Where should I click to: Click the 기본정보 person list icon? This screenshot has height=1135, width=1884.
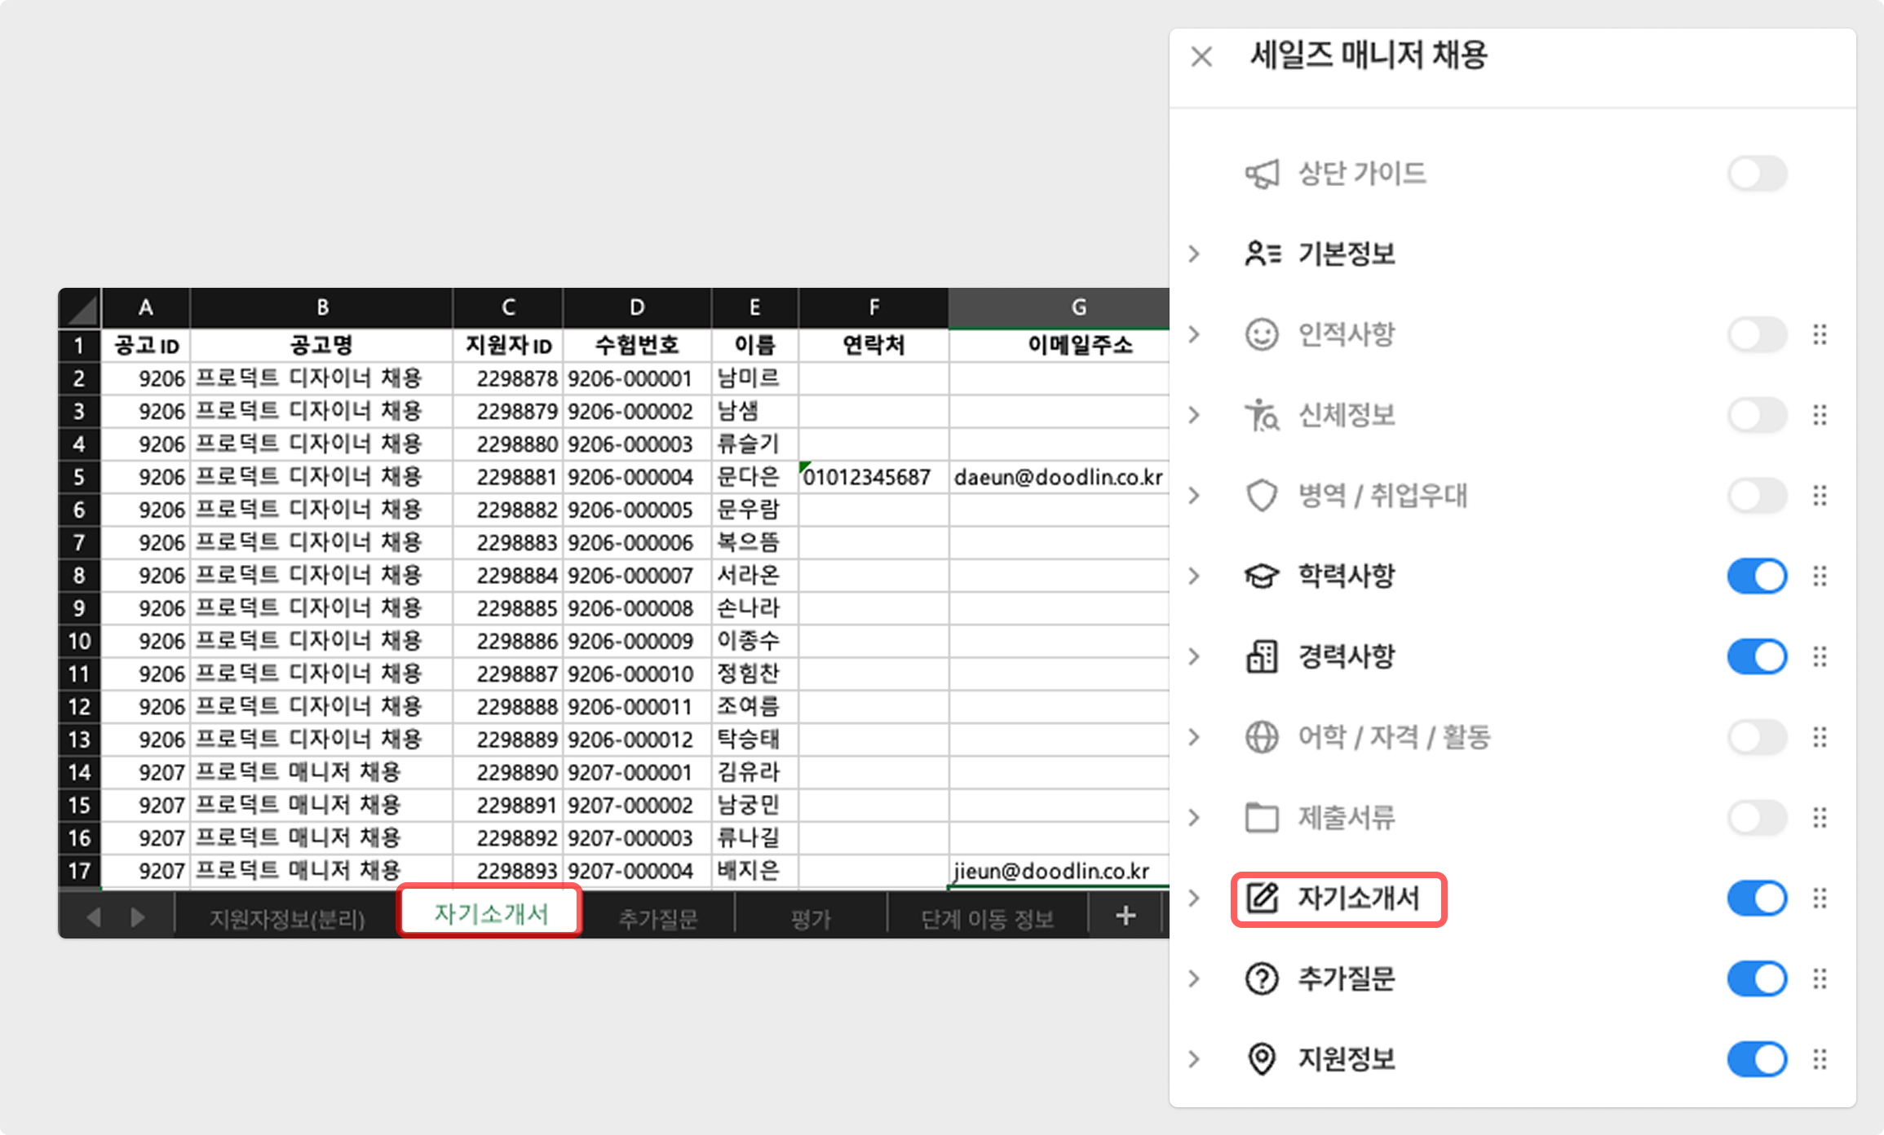(1262, 254)
